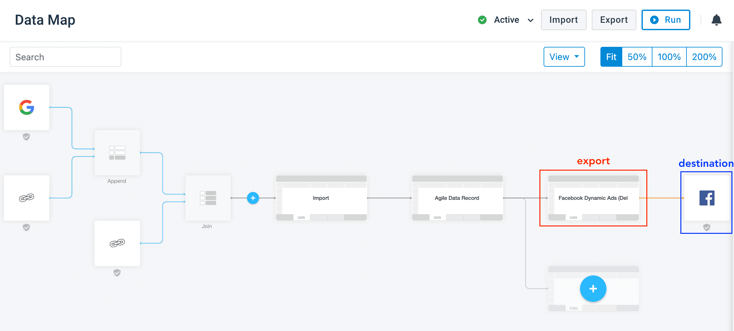Screen dimensions: 734x331
Task: Open the Join transform node
Action: pyautogui.click(x=208, y=198)
